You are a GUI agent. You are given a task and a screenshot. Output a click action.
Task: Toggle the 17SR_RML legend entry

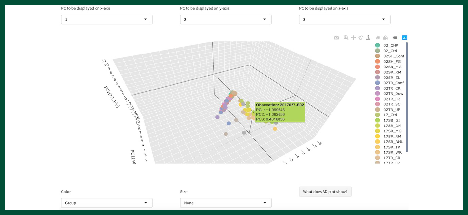pyautogui.click(x=389, y=142)
